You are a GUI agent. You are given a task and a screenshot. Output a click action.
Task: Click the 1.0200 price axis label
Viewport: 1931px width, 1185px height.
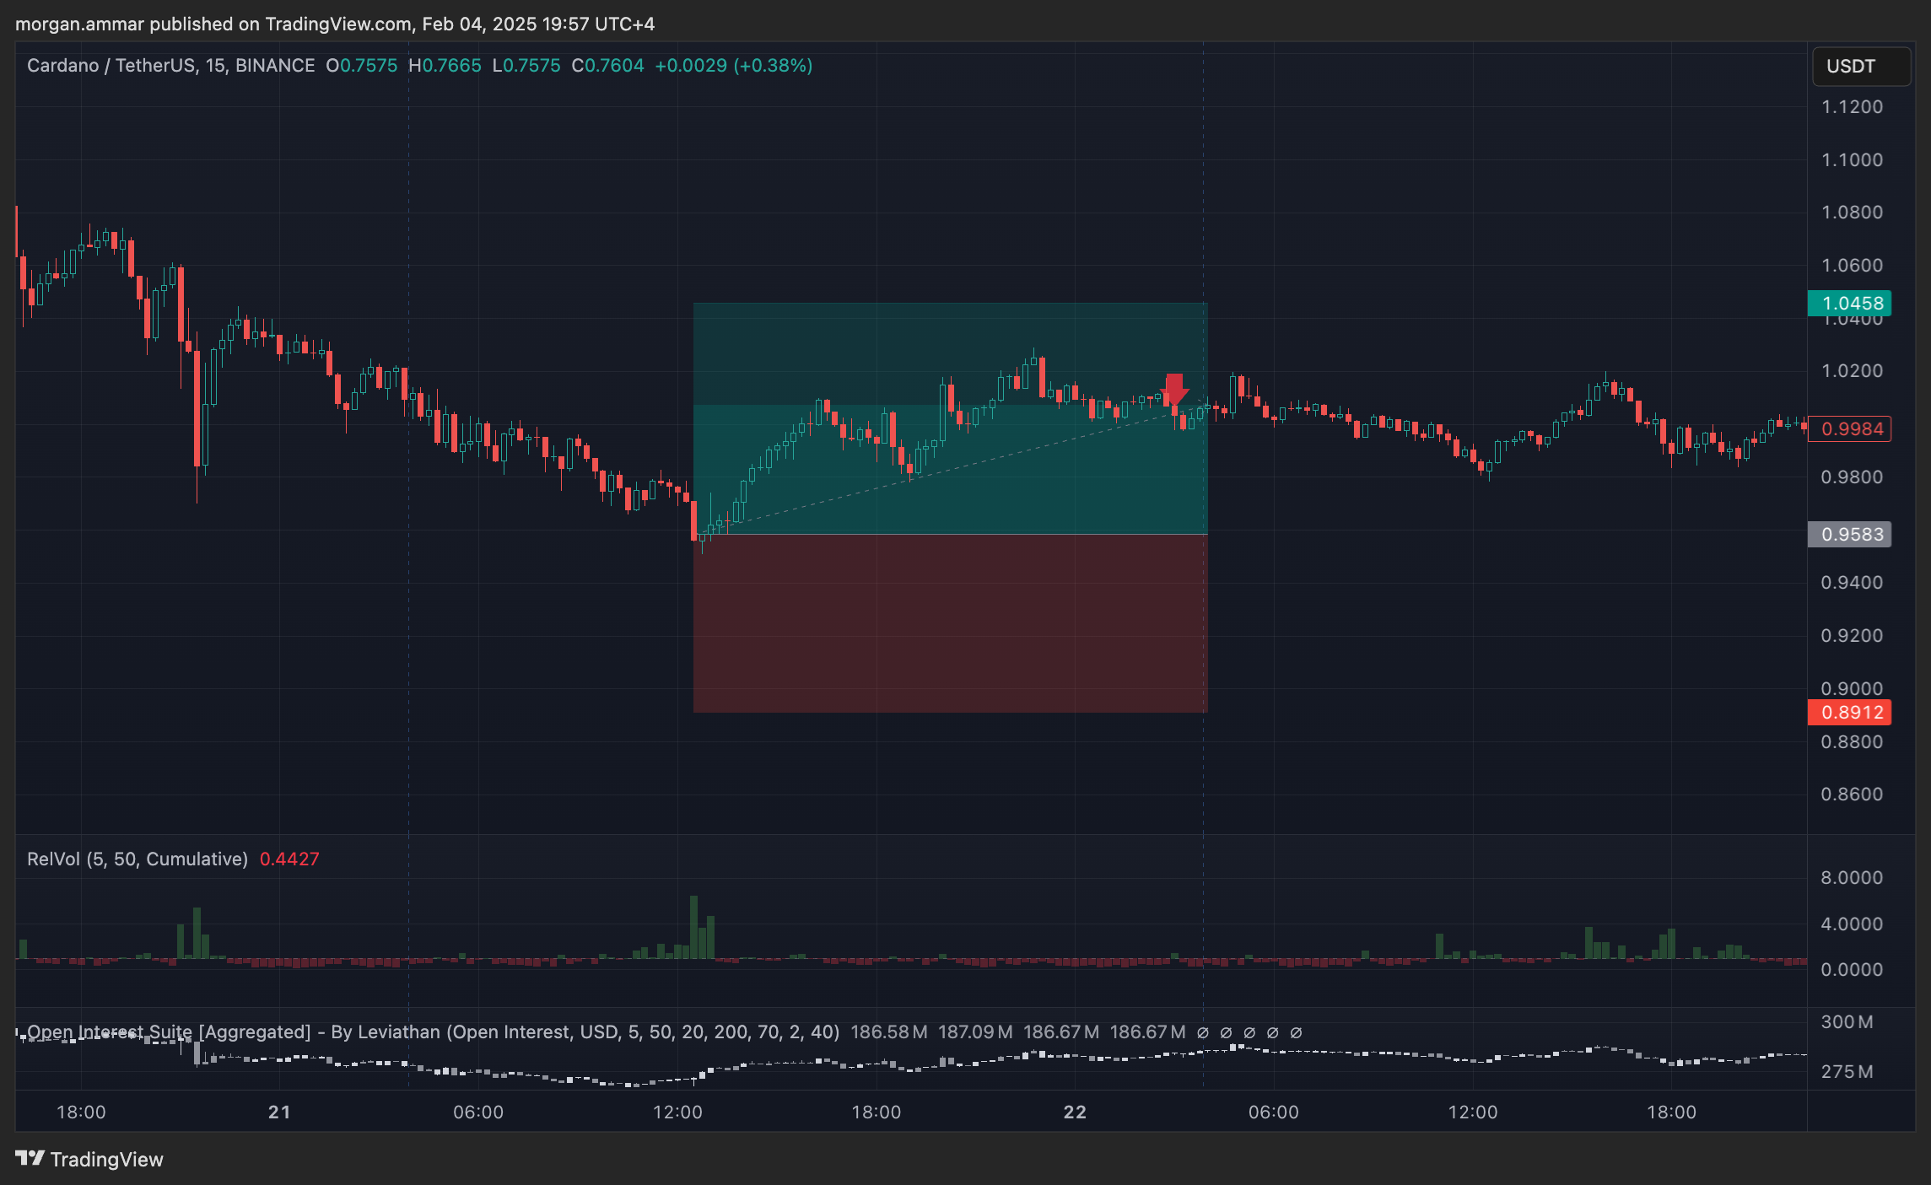[x=1852, y=371]
